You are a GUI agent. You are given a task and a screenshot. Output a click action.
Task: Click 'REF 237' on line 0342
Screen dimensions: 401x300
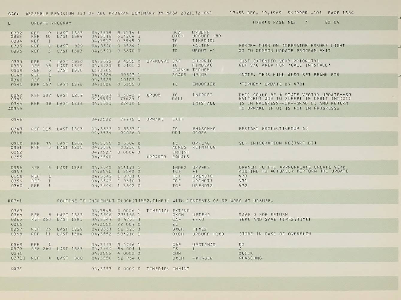click(41, 95)
